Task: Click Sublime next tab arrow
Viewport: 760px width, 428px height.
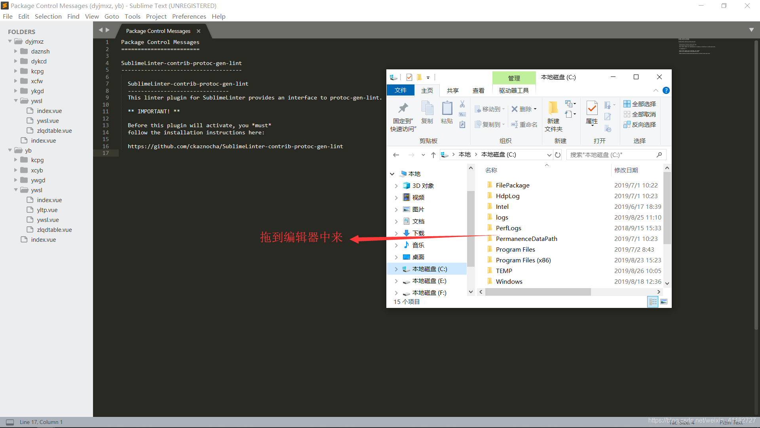Action: click(x=108, y=30)
